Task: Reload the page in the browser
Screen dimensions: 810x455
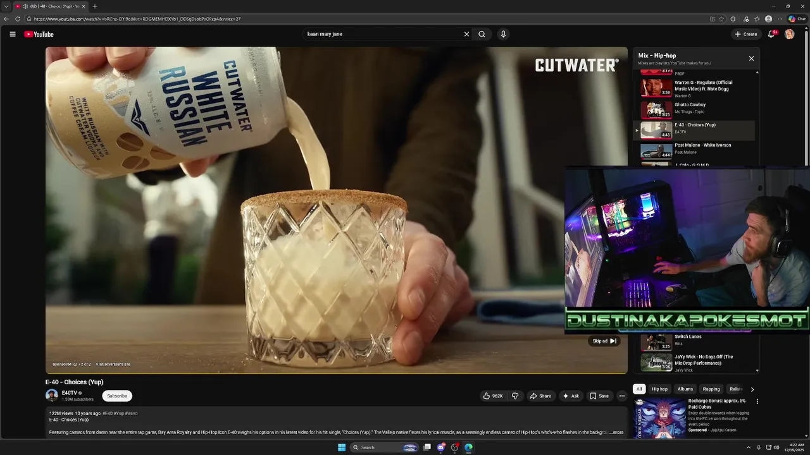Action: (18, 19)
